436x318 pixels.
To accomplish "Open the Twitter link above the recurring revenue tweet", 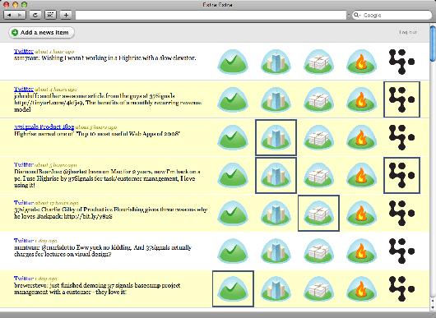I will click(24, 89).
